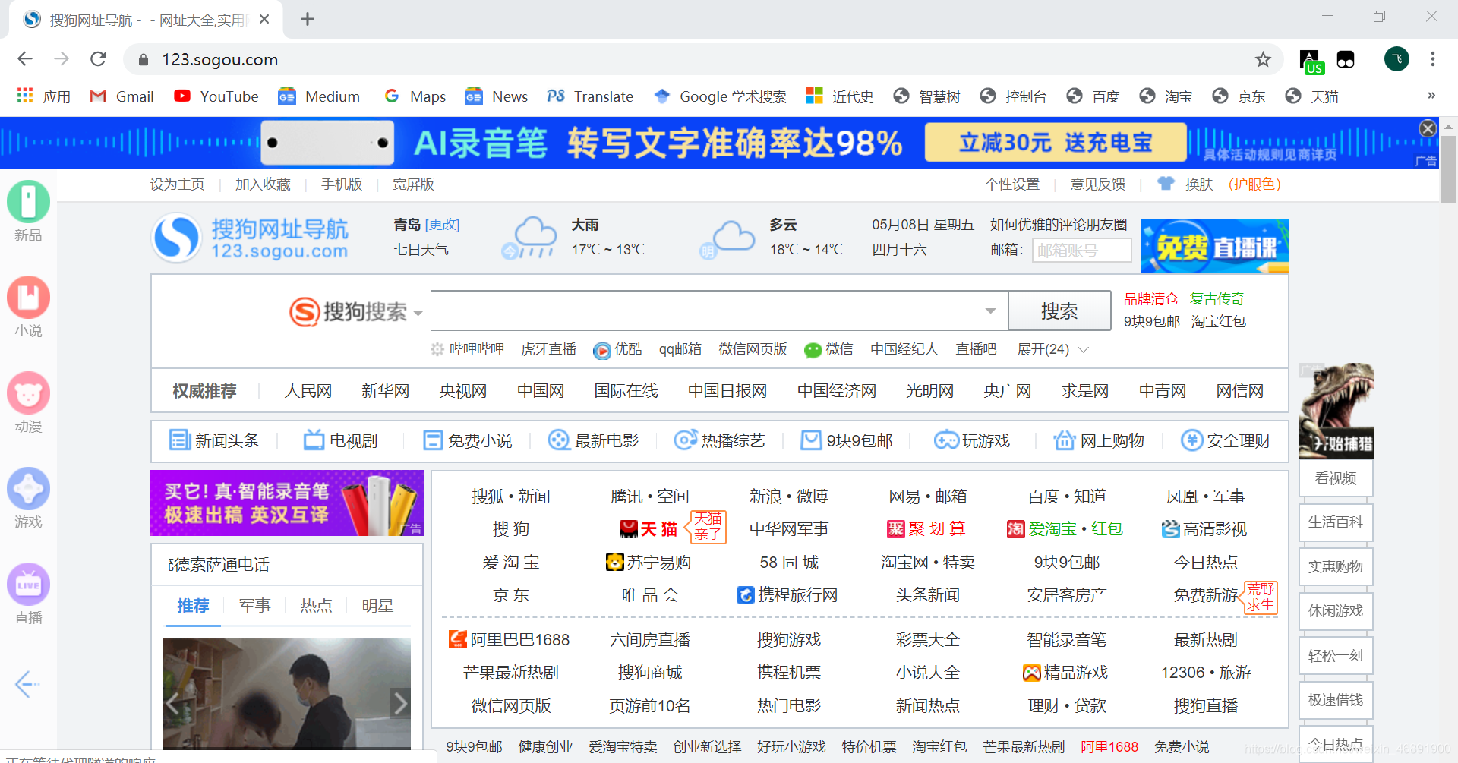Open Chrome's three-dot menu

click(1433, 59)
